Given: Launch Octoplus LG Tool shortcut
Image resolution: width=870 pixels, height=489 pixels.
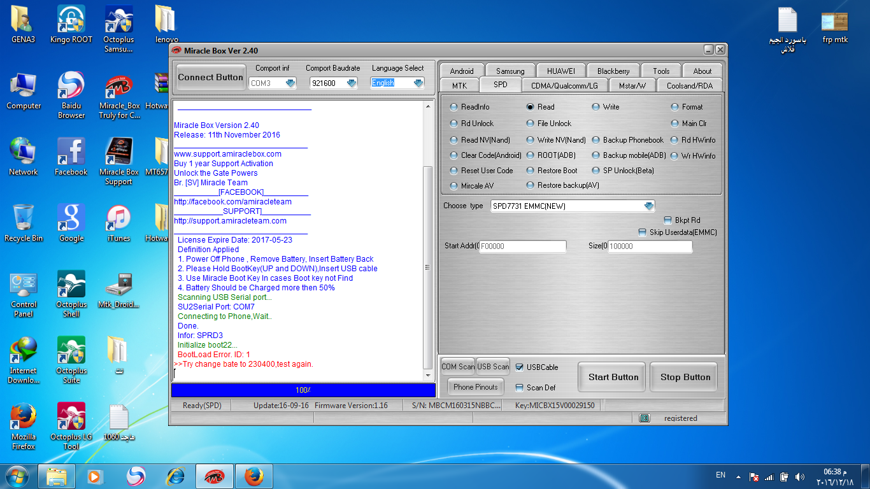Looking at the screenshot, I should (x=71, y=426).
